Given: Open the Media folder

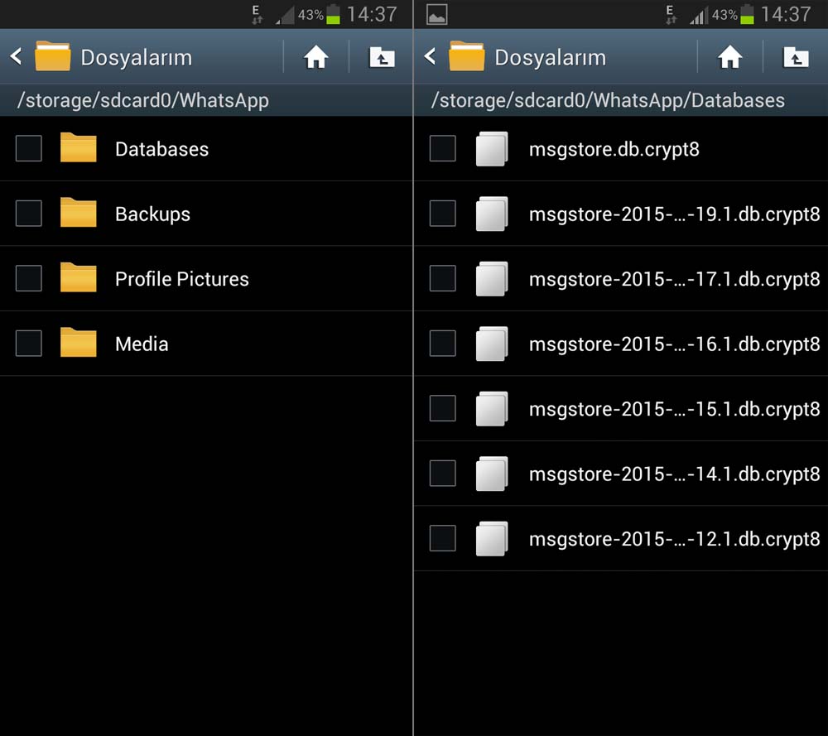Looking at the screenshot, I should click(x=142, y=344).
